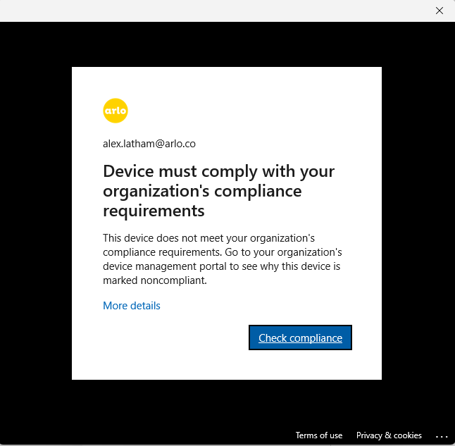This screenshot has width=455, height=446.
Task: Click the heading line 'organization's compliance'
Action: (x=202, y=191)
